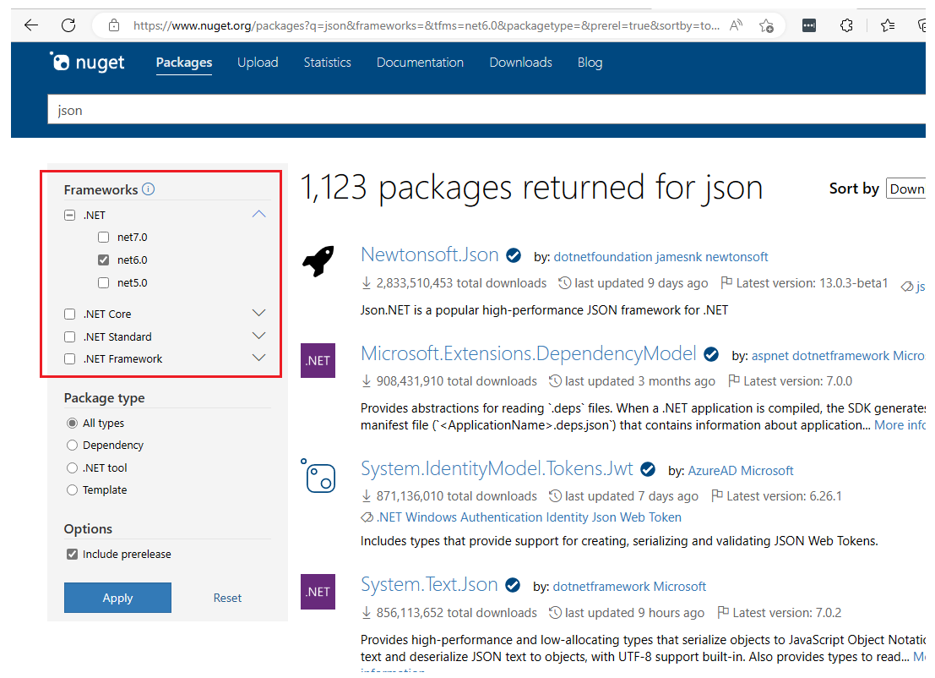Click verified badge beside System.IdentityModel.Tokens.Jwt
This screenshot has width=935, height=678.
648,470
